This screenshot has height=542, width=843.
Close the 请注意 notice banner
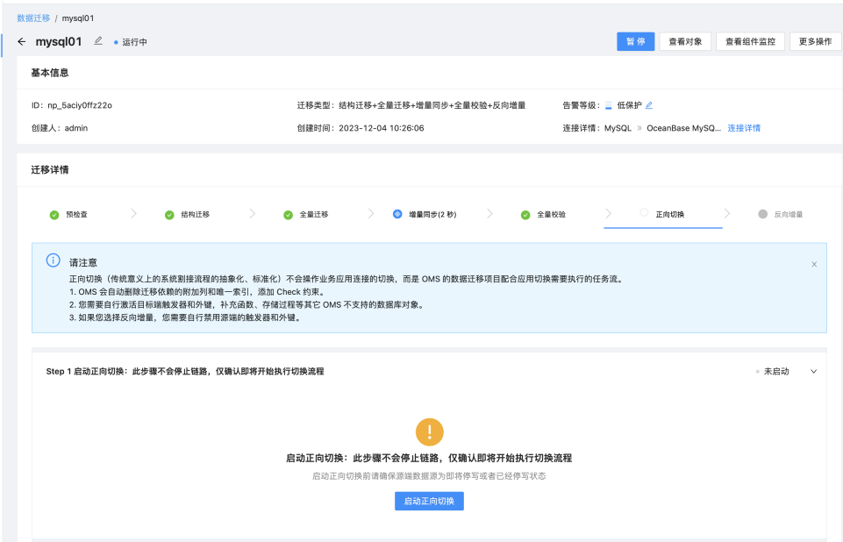(814, 264)
